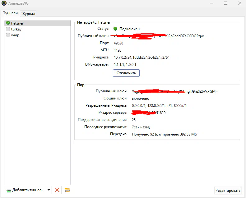Select the hetzner tunnel in the list

click(38, 23)
